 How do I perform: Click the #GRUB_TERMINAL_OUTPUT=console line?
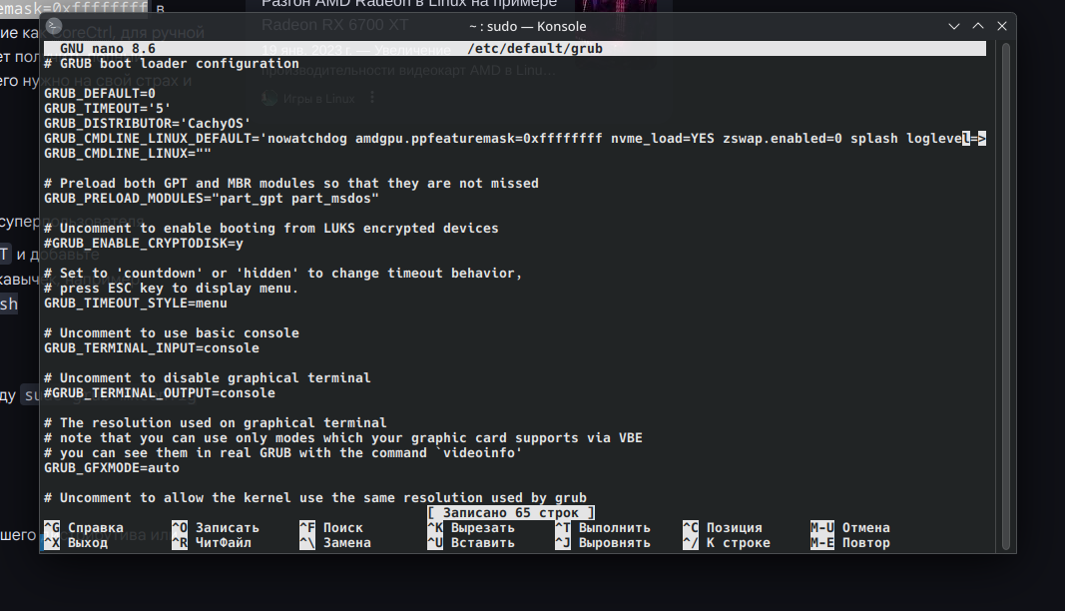click(x=160, y=392)
